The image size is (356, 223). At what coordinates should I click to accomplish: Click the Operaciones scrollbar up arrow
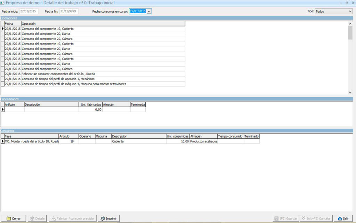350,23
